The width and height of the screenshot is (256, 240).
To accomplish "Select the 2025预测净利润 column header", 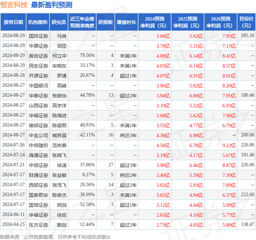I will [x=188, y=22].
